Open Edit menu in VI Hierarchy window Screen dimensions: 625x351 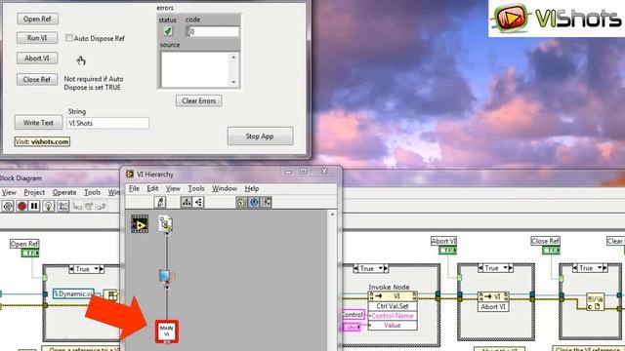(152, 188)
